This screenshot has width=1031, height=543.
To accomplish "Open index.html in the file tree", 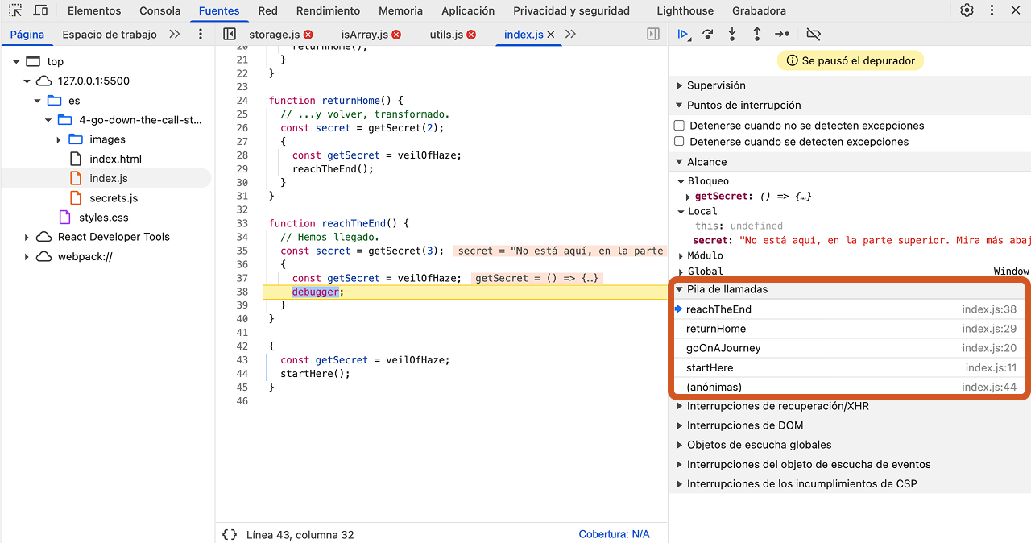I will [x=116, y=160].
